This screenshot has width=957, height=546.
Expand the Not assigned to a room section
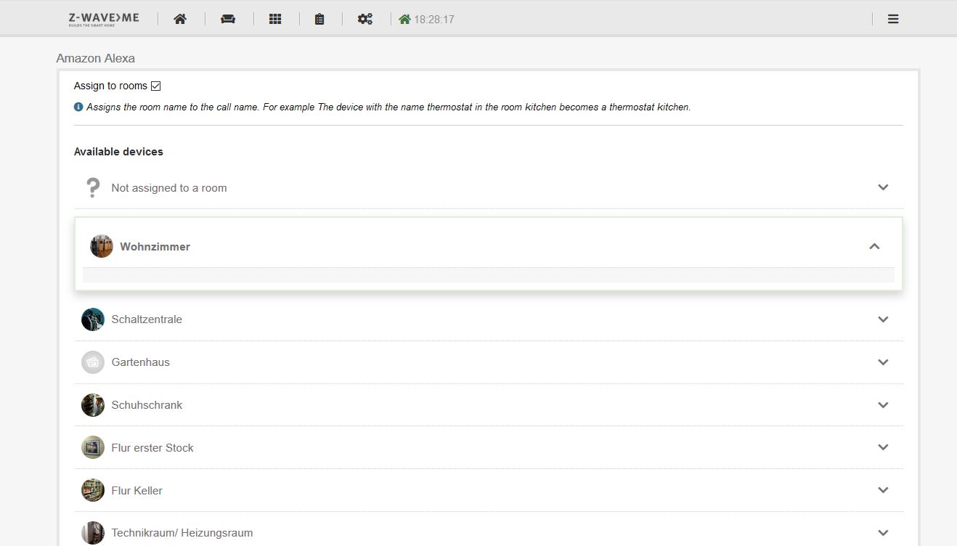[883, 187]
